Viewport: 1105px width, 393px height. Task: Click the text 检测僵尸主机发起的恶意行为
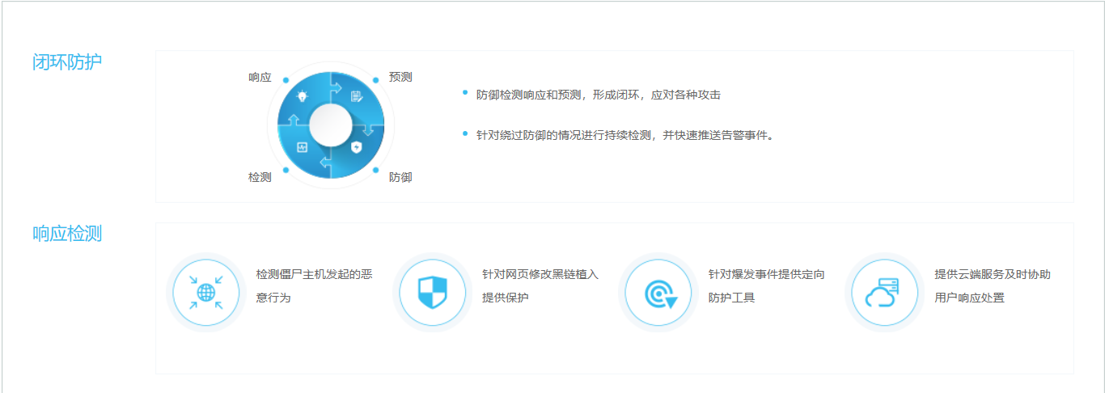[x=314, y=286]
